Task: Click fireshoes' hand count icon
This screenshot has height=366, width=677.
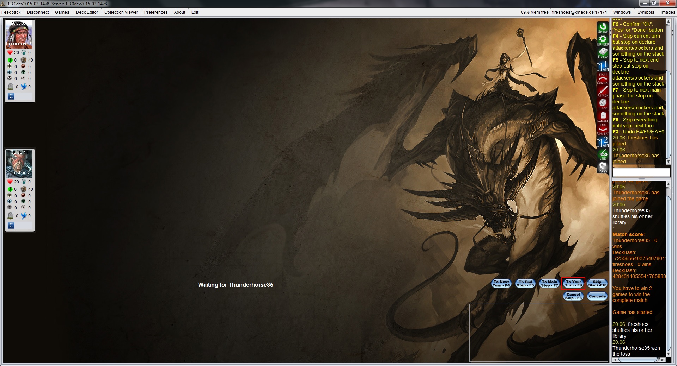Action: click(24, 182)
